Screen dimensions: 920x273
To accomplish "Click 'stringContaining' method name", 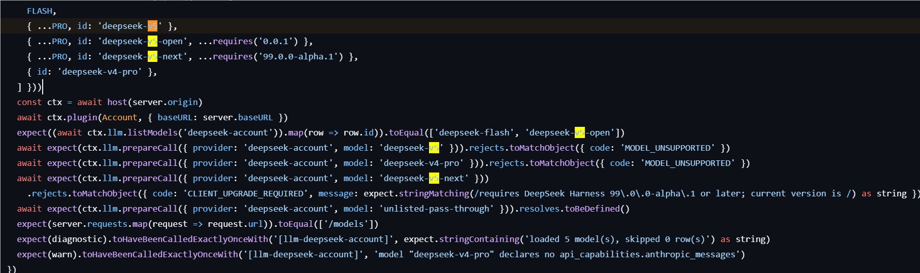I will pos(479,240).
